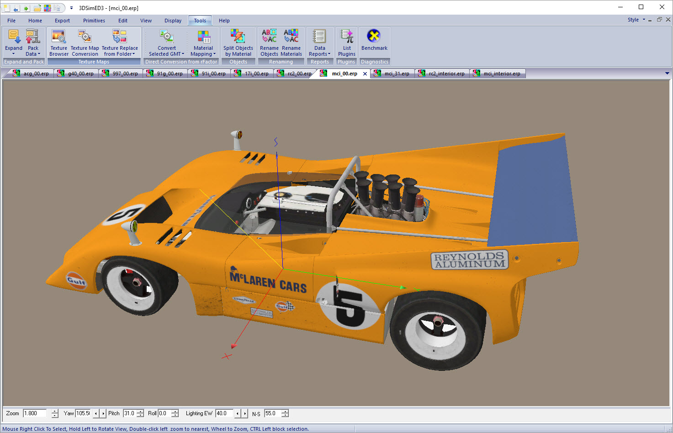Switch to the mci_31.erp document tab

coord(392,74)
